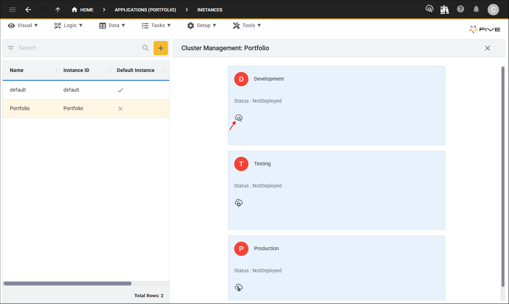Click the HOME breadcrumb link
This screenshot has width=509, height=304.
click(83, 10)
